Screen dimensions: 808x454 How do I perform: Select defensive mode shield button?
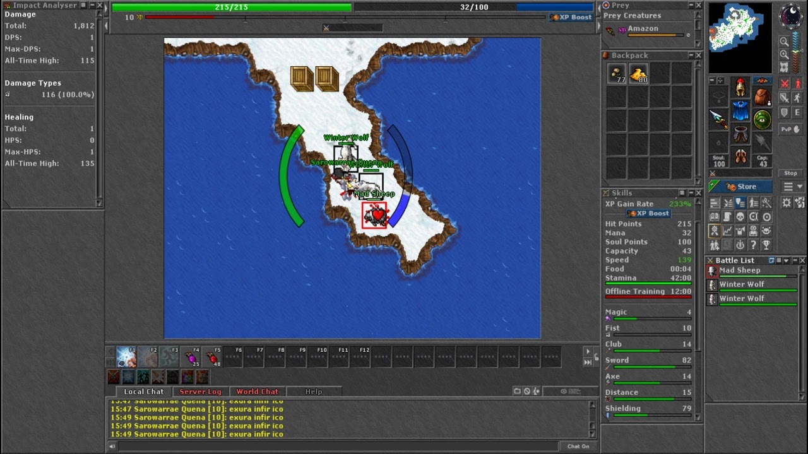pyautogui.click(x=785, y=113)
